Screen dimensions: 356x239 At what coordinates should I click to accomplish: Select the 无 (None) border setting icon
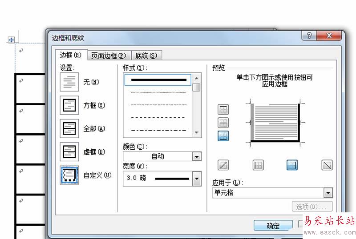(69, 82)
